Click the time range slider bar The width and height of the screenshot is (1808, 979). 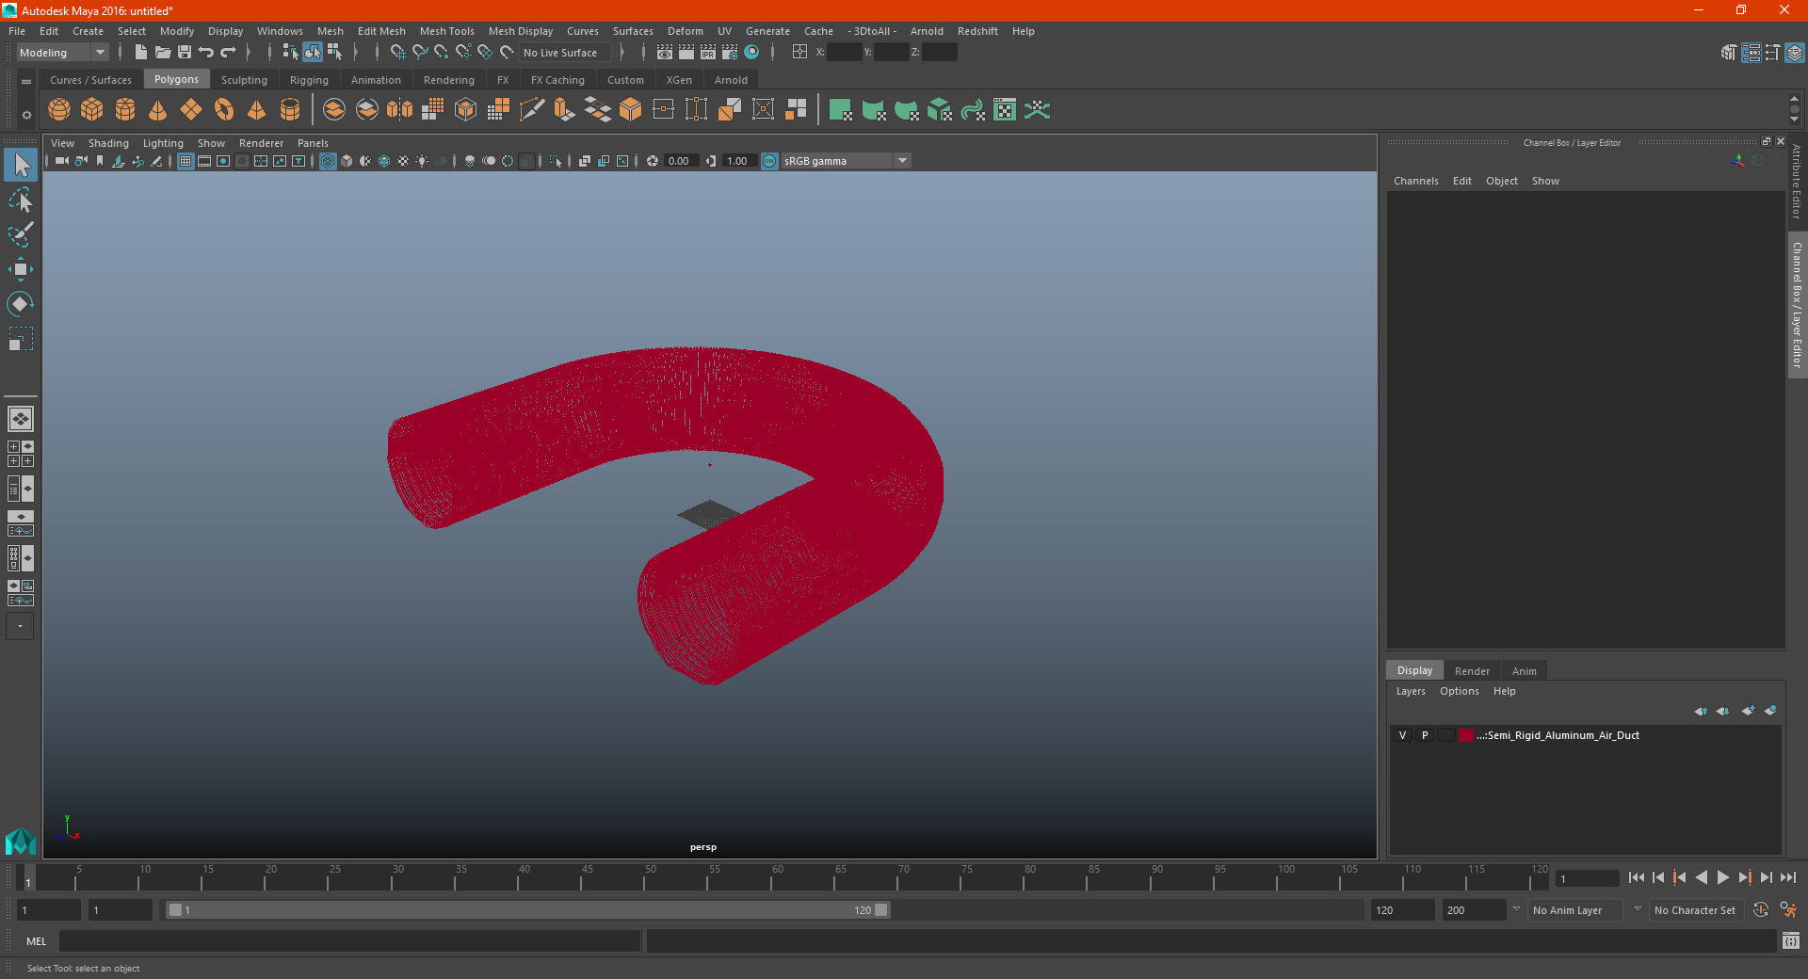pyautogui.click(x=527, y=910)
